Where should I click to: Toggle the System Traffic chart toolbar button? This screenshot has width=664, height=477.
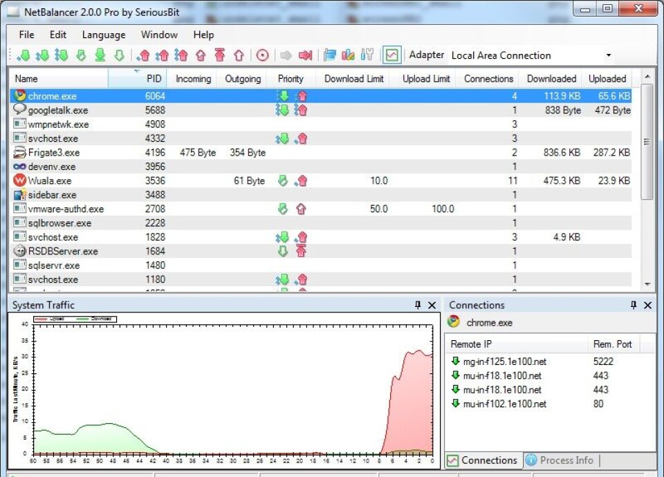[391, 55]
